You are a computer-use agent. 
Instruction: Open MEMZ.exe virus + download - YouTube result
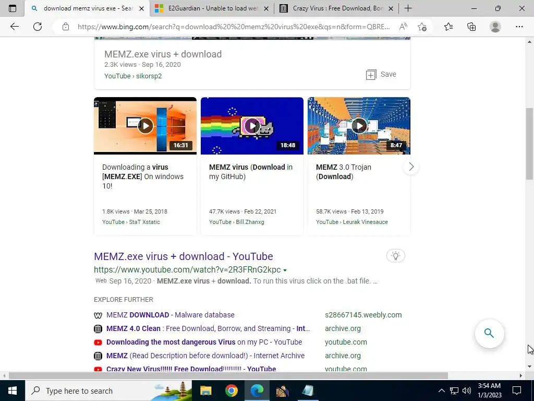(x=183, y=256)
